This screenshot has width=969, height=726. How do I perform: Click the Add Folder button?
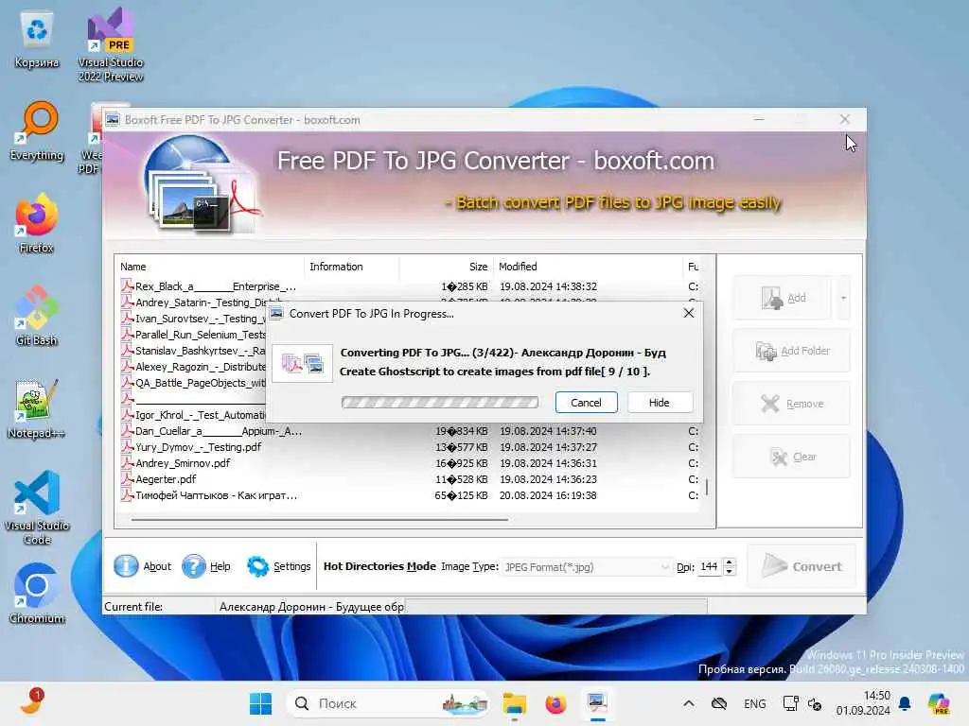coord(792,351)
